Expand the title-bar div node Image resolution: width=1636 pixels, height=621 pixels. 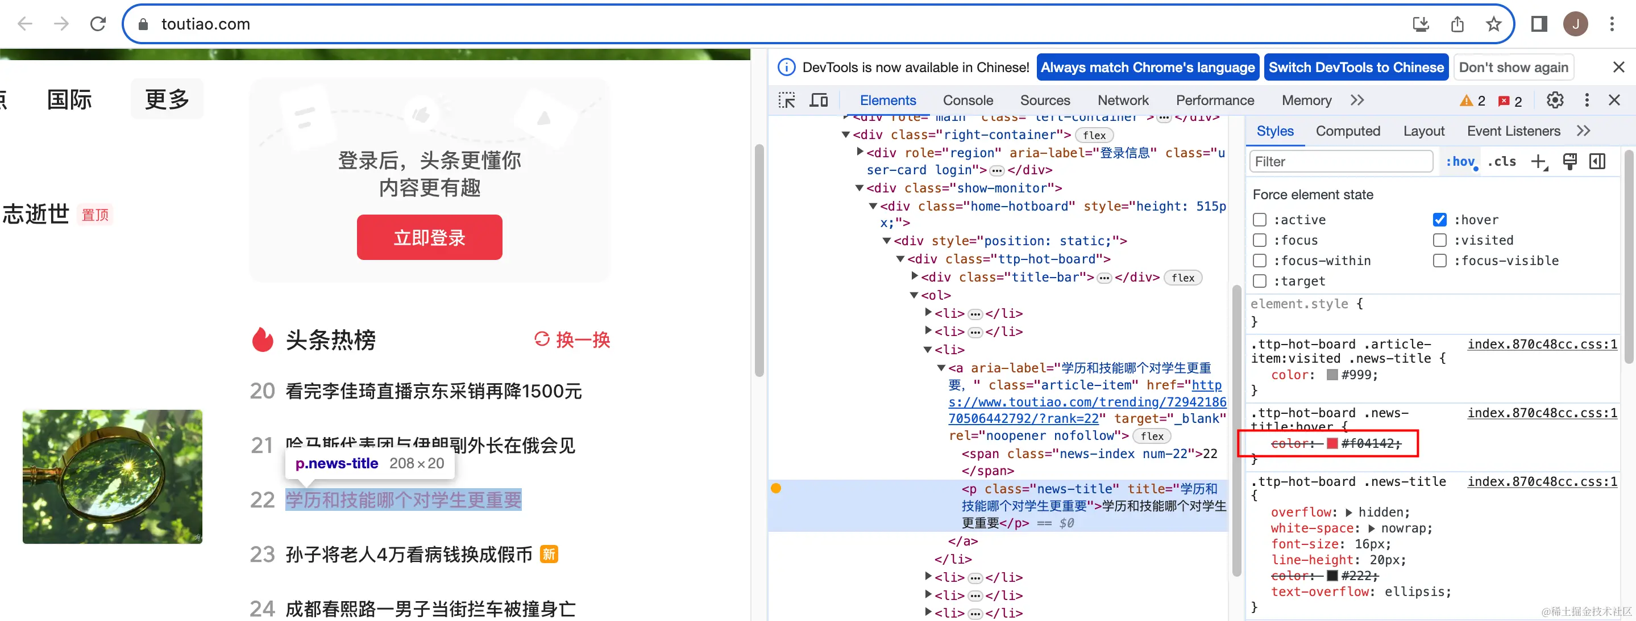point(915,276)
